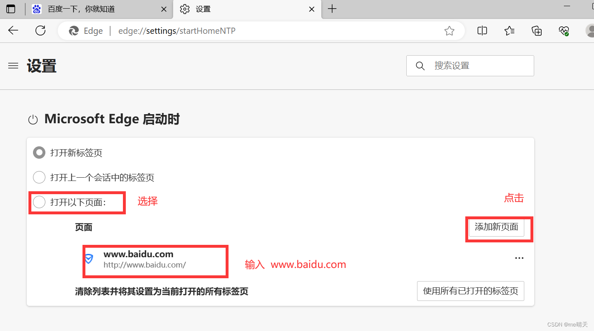Click the 添加新页面 button
The width and height of the screenshot is (594, 331).
(x=496, y=227)
